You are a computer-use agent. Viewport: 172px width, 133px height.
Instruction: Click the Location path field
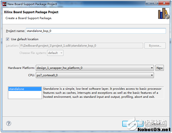[81, 45]
